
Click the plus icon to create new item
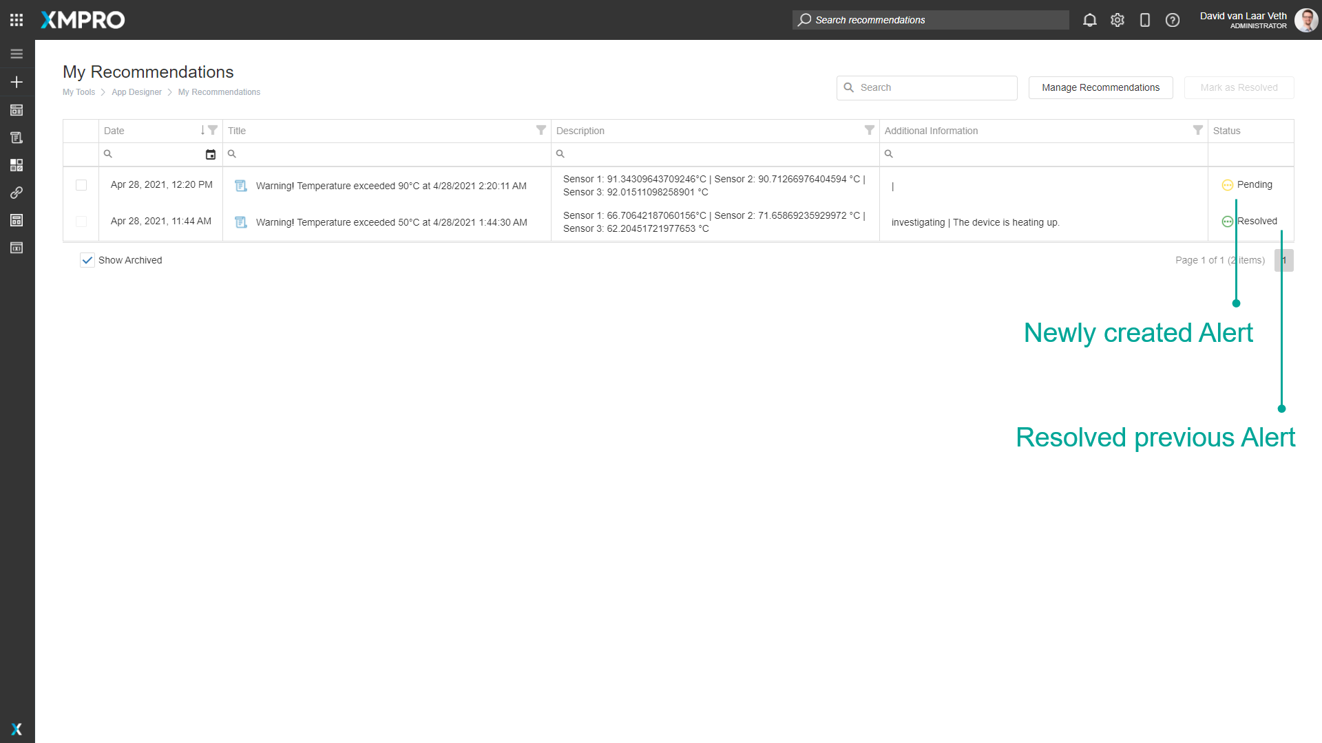tap(17, 81)
